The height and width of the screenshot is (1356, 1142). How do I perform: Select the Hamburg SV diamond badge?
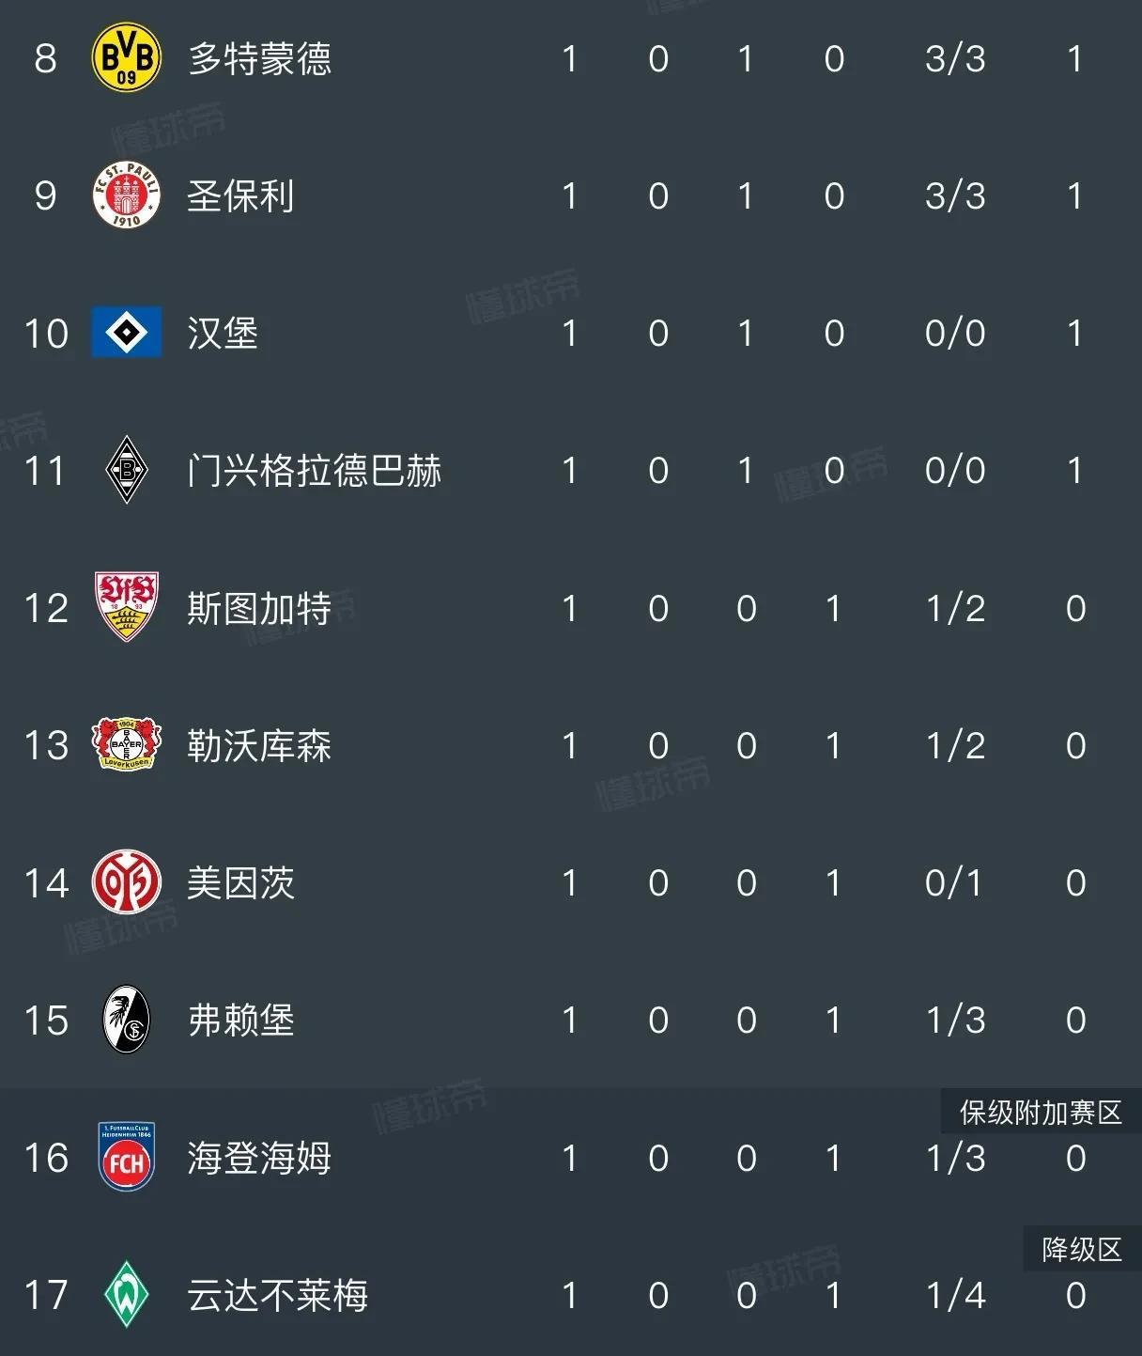(126, 333)
